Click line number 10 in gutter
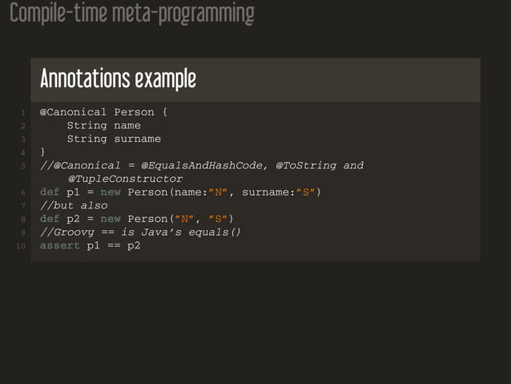 click(x=22, y=246)
